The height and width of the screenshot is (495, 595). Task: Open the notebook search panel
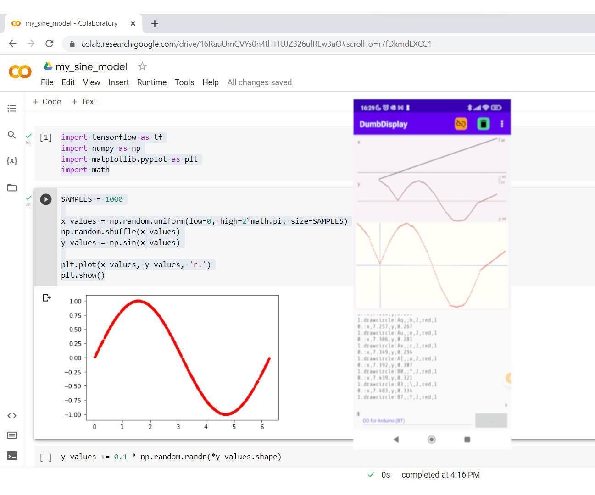[x=12, y=135]
